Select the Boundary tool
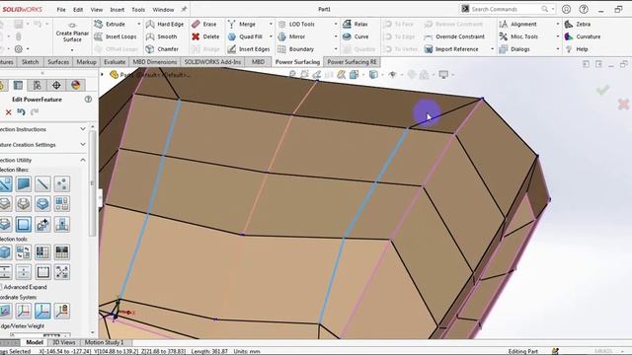This screenshot has height=355, width=632. pyautogui.click(x=296, y=49)
